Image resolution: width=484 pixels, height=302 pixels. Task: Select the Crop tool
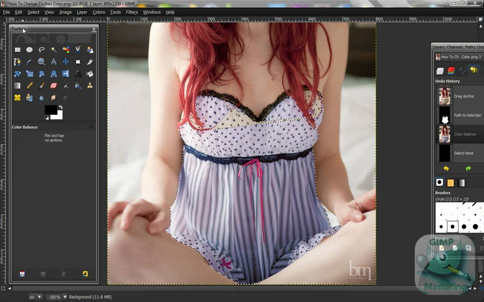90,62
